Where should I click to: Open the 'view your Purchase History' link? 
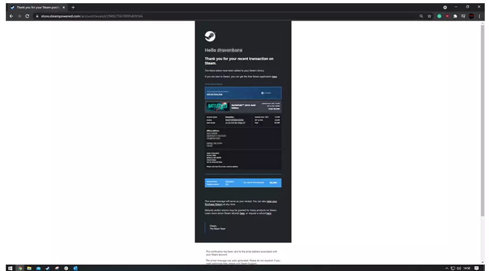pyautogui.click(x=241, y=203)
